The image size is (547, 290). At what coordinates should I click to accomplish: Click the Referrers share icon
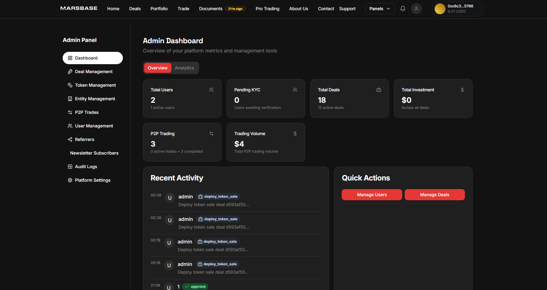(70, 139)
